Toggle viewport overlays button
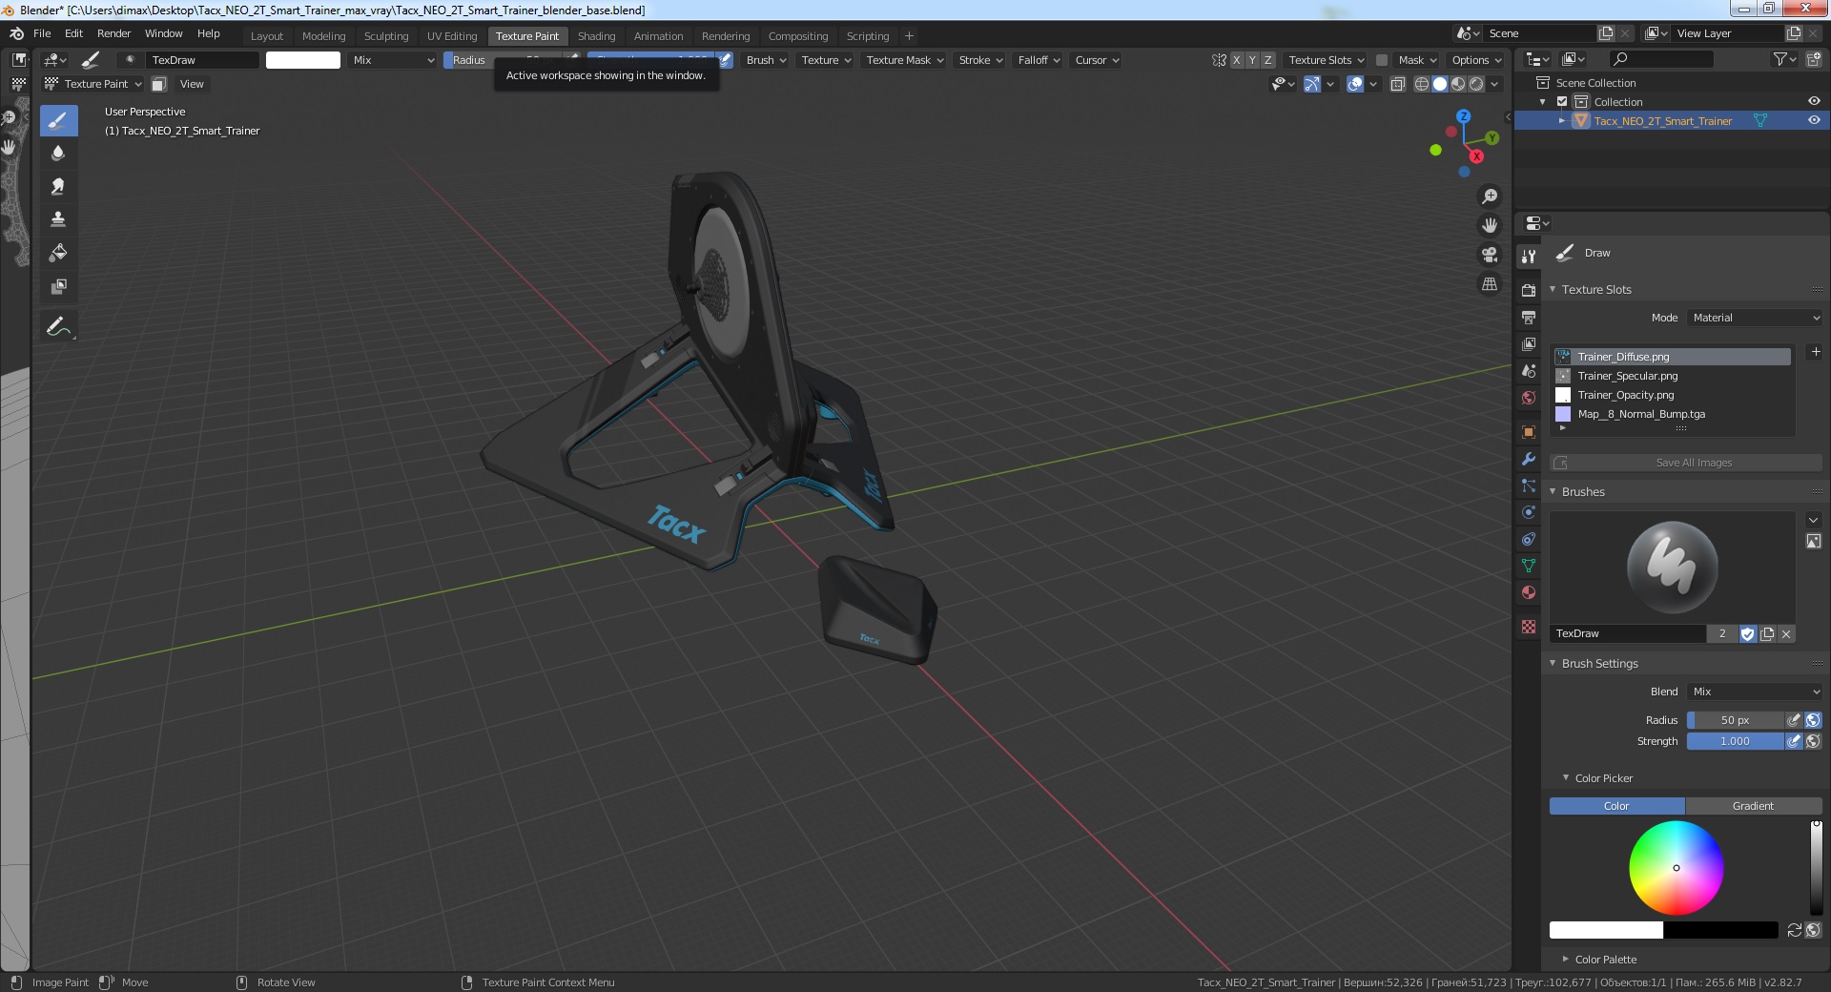1831x992 pixels. [x=1355, y=84]
